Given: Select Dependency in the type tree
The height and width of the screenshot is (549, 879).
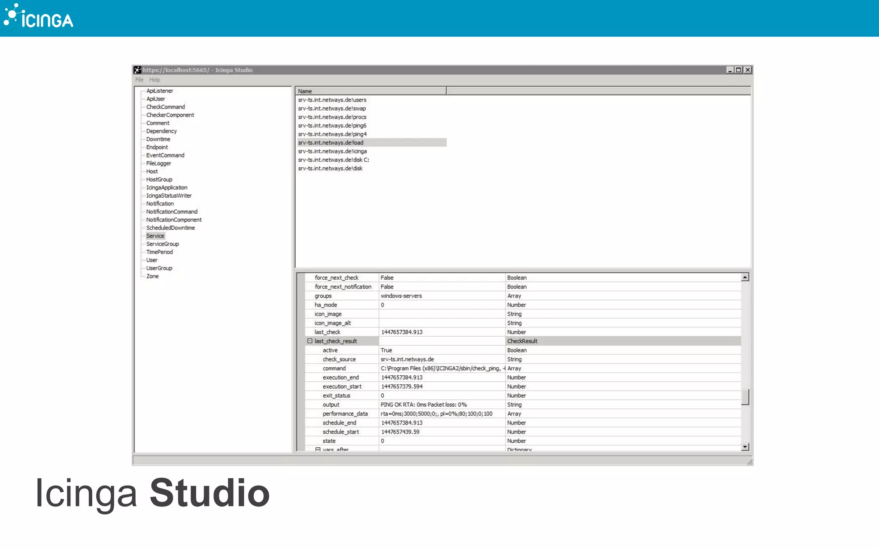Looking at the screenshot, I should pos(161,131).
